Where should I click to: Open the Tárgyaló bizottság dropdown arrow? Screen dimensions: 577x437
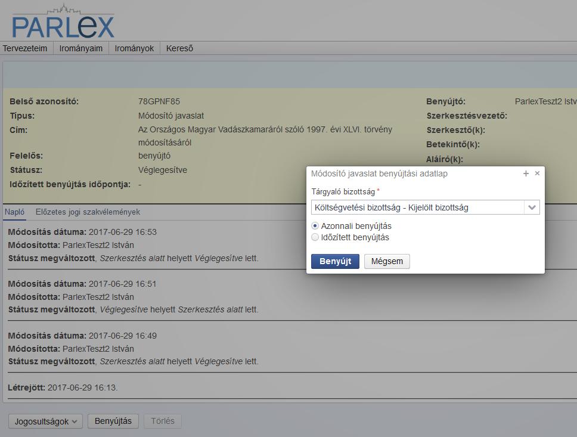click(532, 207)
